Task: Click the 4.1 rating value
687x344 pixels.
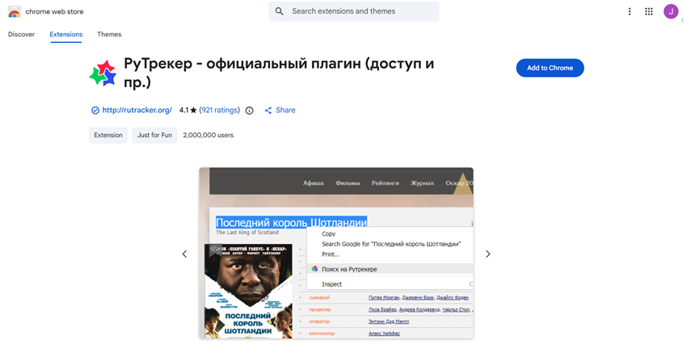Action: (x=183, y=111)
